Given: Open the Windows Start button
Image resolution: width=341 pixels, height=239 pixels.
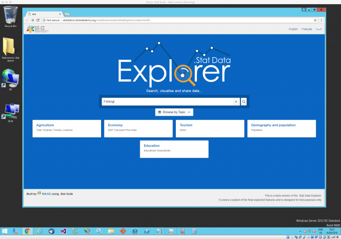Looking at the screenshot, I should coord(5,231).
